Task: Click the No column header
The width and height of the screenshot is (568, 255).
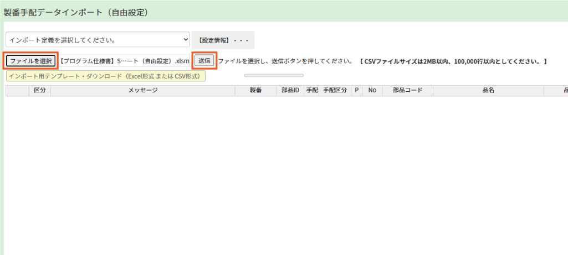Action: point(372,91)
